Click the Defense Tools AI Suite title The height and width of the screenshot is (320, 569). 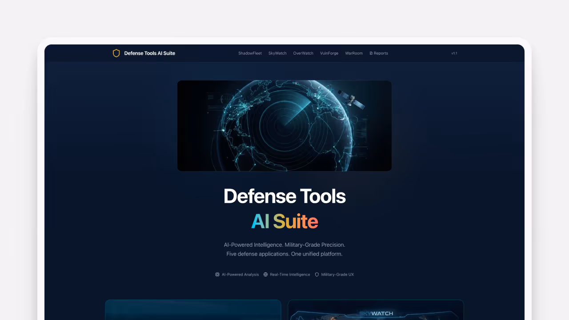(150, 53)
